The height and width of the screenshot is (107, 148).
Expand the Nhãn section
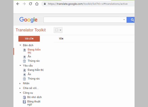[20, 83]
